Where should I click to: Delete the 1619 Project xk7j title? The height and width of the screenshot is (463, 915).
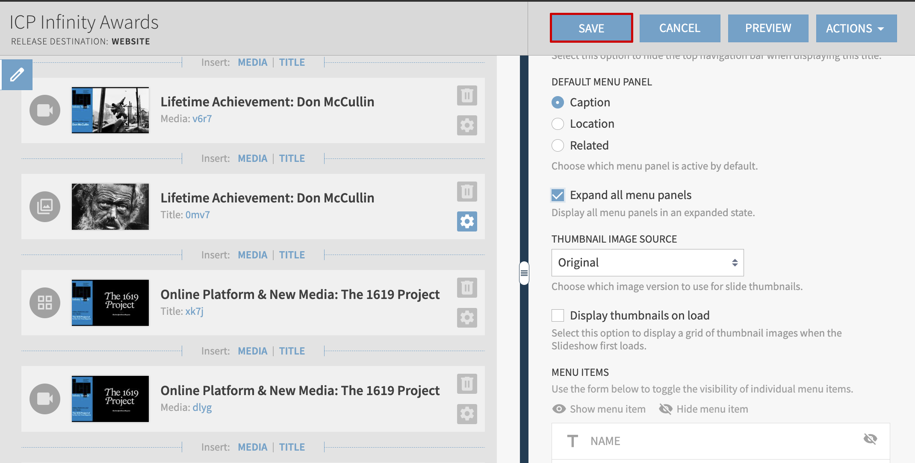(x=467, y=288)
